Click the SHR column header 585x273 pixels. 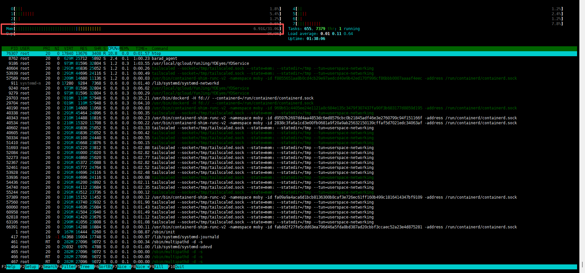(97, 49)
